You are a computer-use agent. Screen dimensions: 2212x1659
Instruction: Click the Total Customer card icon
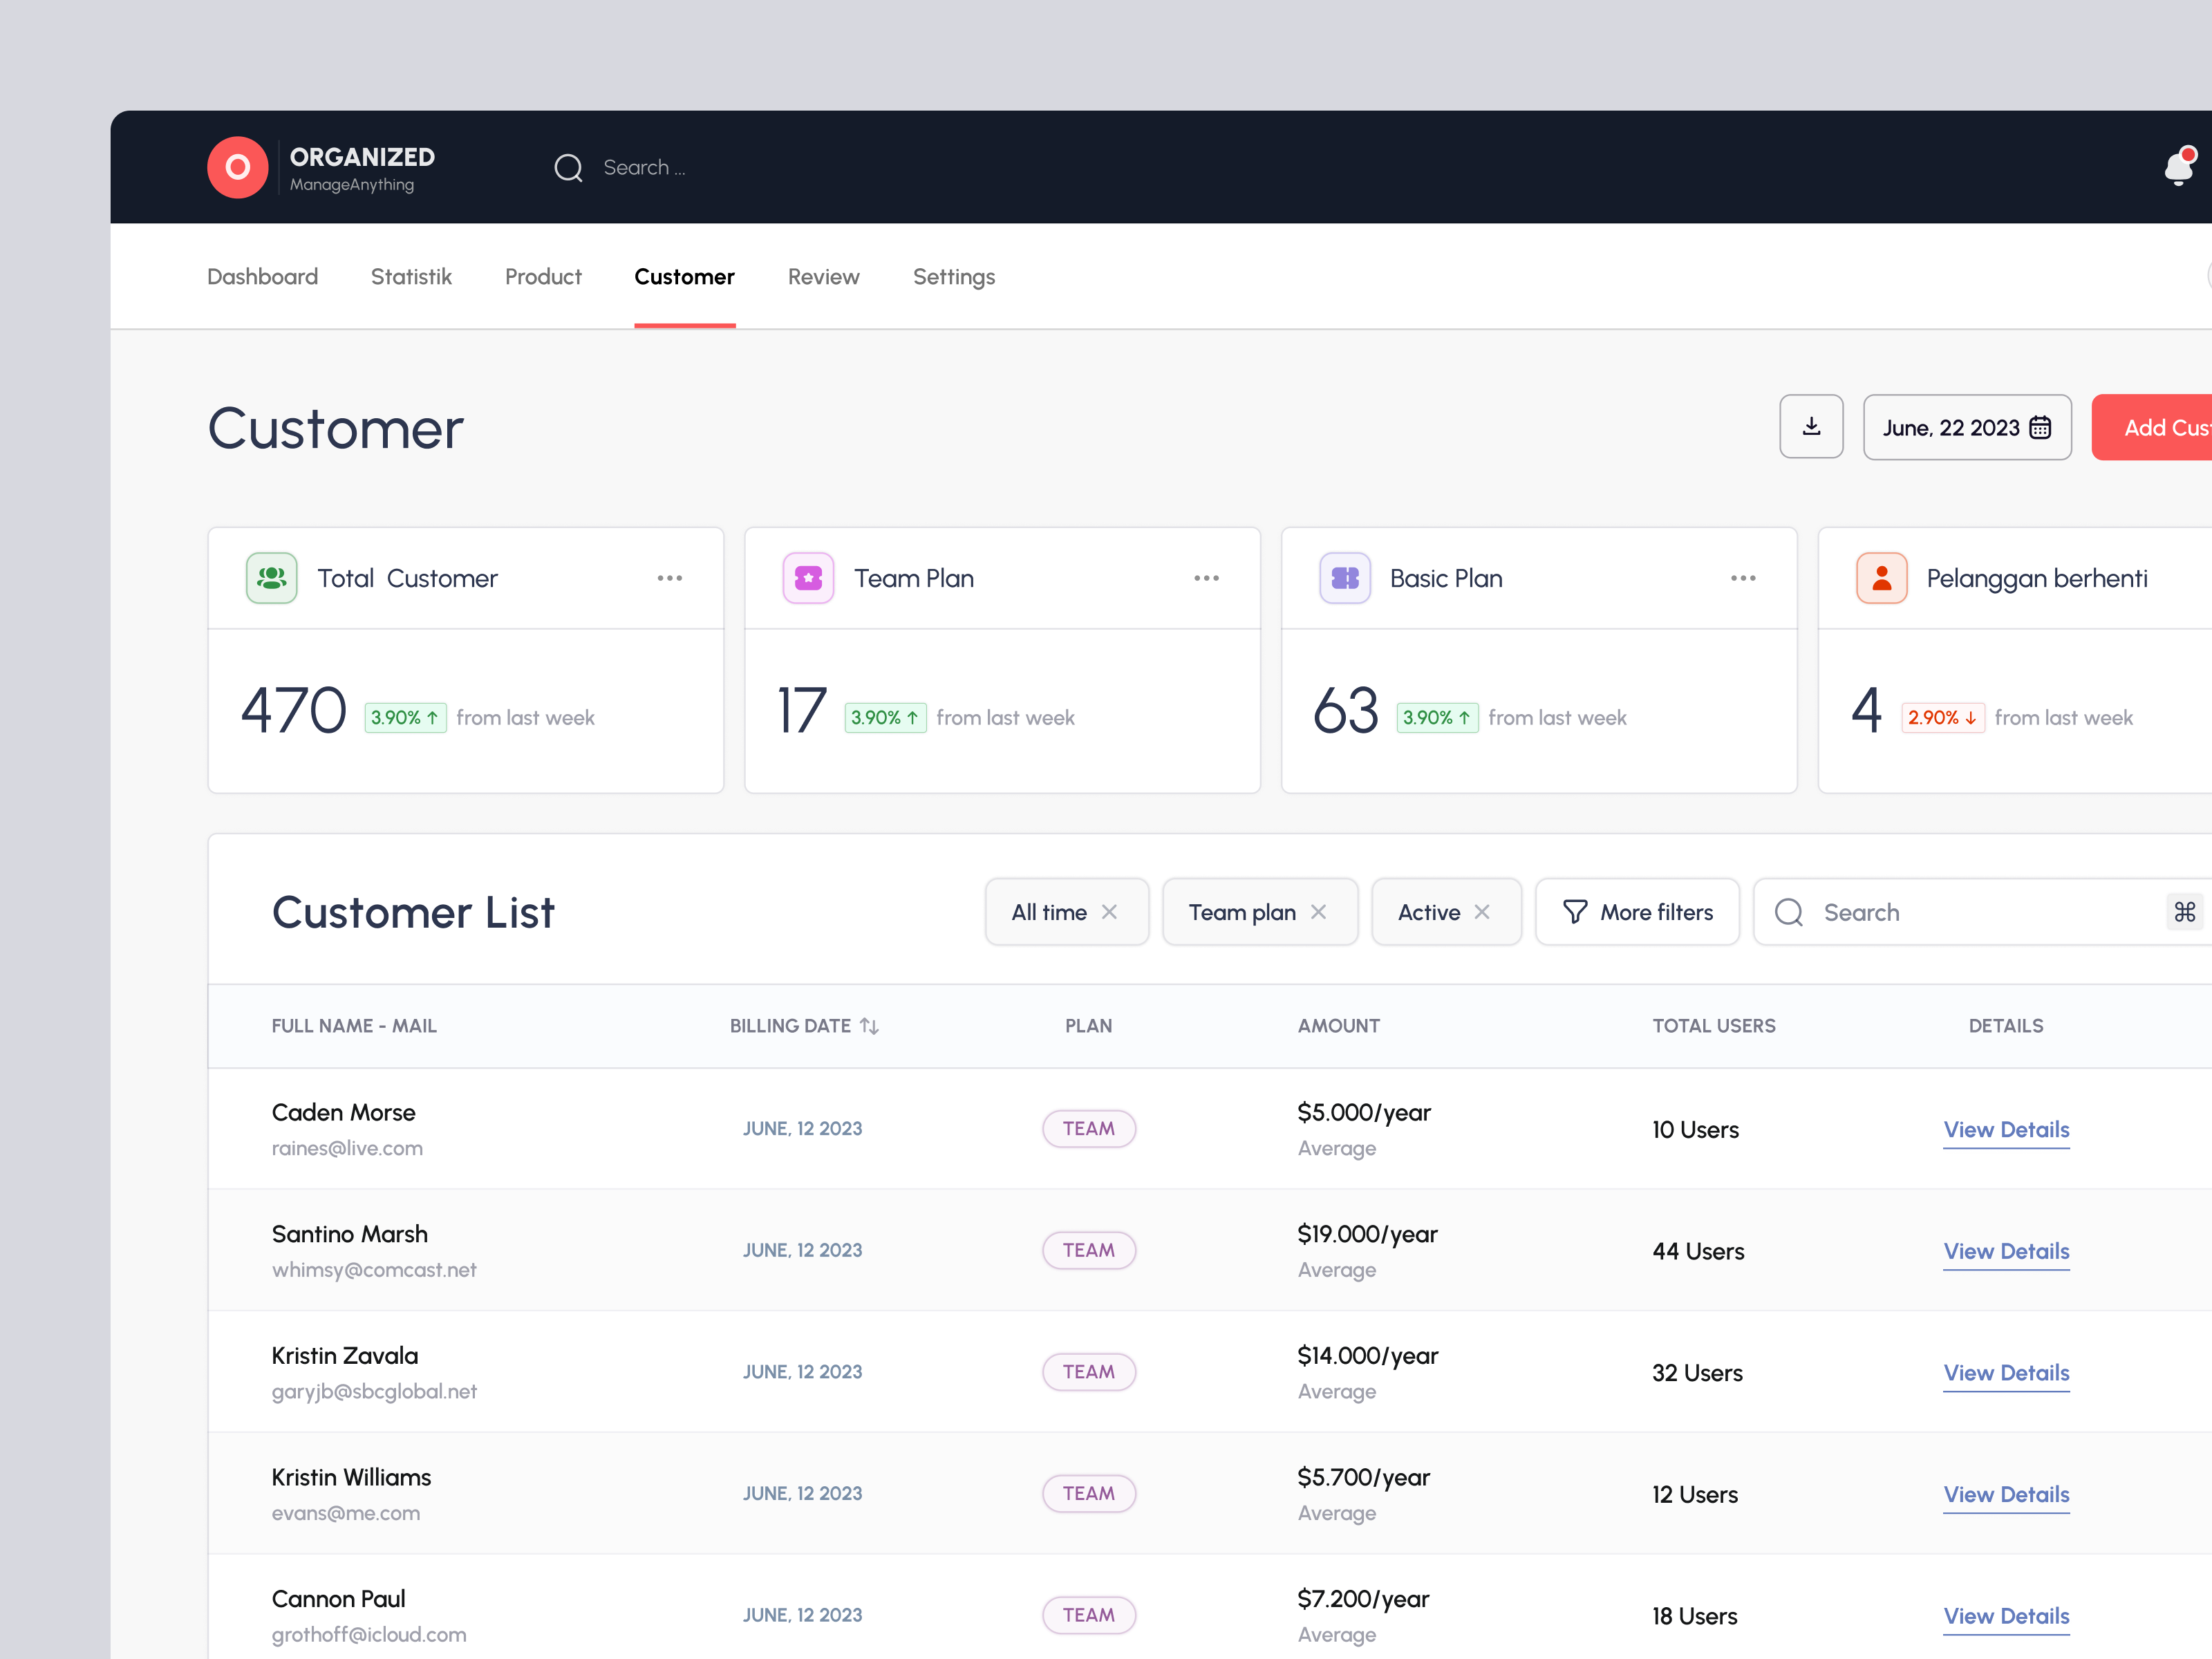[271, 577]
